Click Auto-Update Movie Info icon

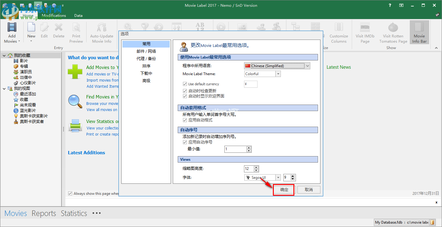[x=102, y=27]
